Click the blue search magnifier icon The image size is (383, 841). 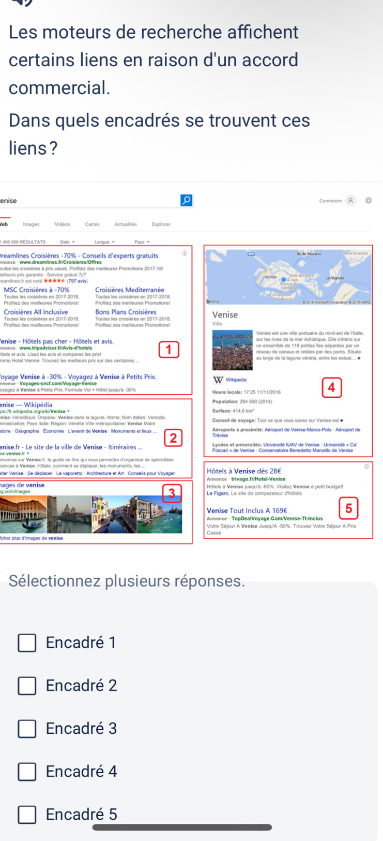pos(186,200)
